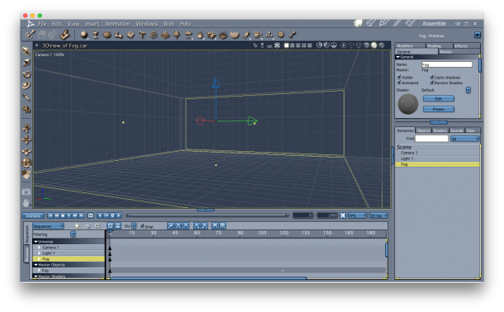Select the camera icon in the left toolbar
This screenshot has height=312, width=504.
click(x=26, y=191)
